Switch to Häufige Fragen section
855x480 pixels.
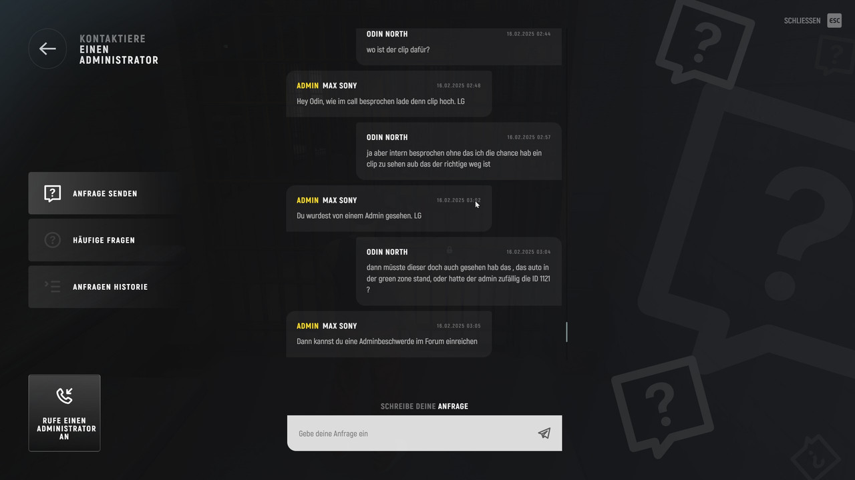(104, 240)
